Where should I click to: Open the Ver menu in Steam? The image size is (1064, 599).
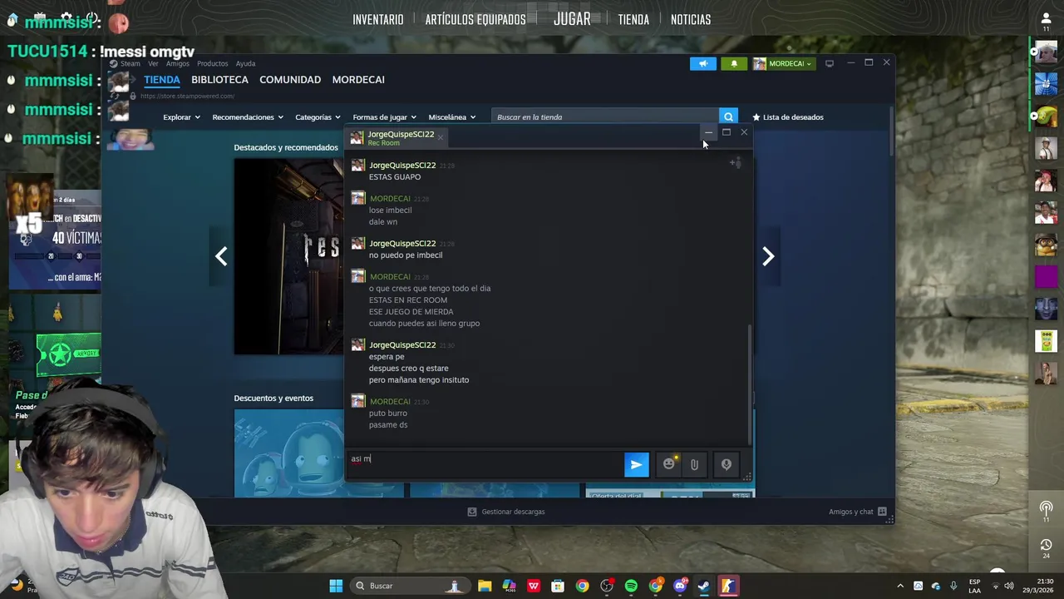[x=153, y=63]
